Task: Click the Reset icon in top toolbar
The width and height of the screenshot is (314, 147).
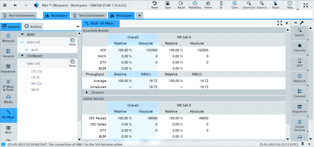Action: click(154, 5)
